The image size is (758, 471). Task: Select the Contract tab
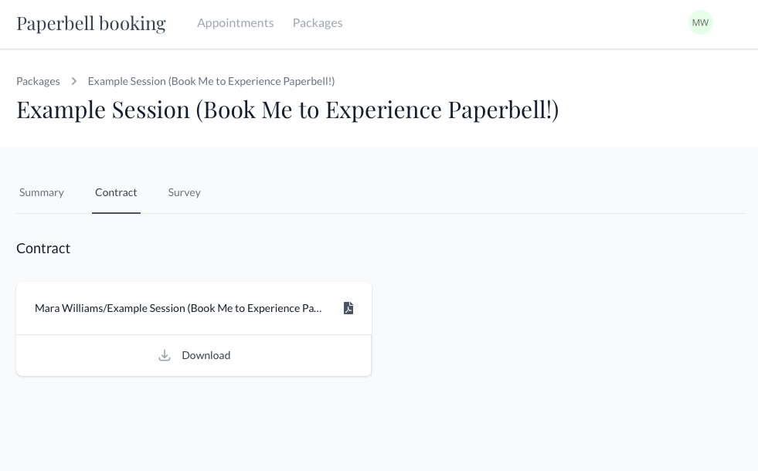116,192
